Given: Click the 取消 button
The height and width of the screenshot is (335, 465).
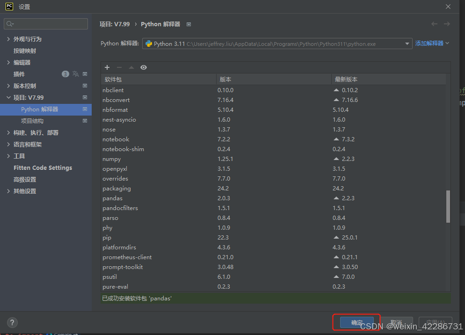Looking at the screenshot, I should (396, 322).
